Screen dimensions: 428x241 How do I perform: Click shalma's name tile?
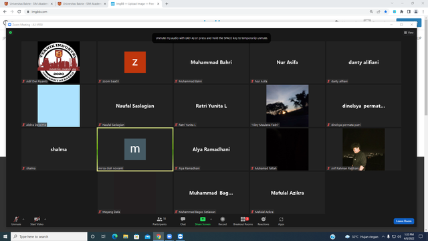tap(59, 149)
